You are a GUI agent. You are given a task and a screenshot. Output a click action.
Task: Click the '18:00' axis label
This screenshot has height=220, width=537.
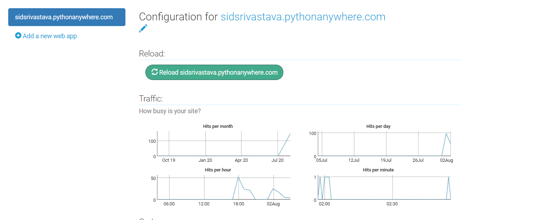(239, 204)
